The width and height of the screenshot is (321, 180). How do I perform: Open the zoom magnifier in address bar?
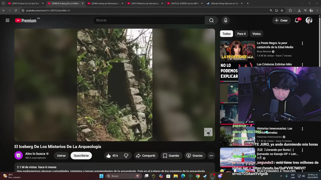(x=271, y=10)
